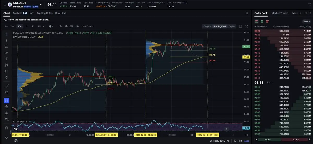
Task: Open the object tree layers icon
Action: click(x=7, y=137)
